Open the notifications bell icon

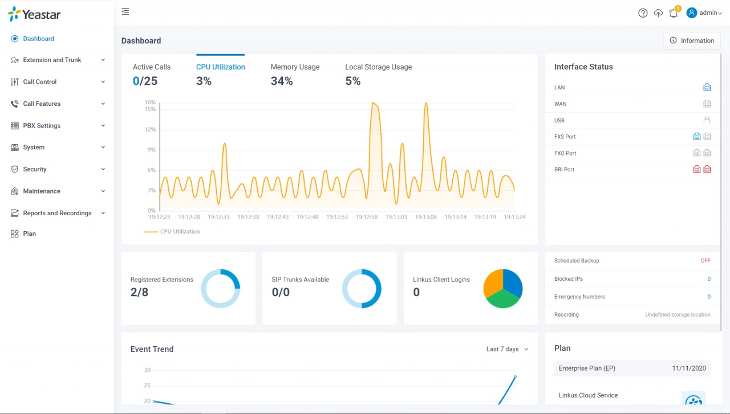674,13
